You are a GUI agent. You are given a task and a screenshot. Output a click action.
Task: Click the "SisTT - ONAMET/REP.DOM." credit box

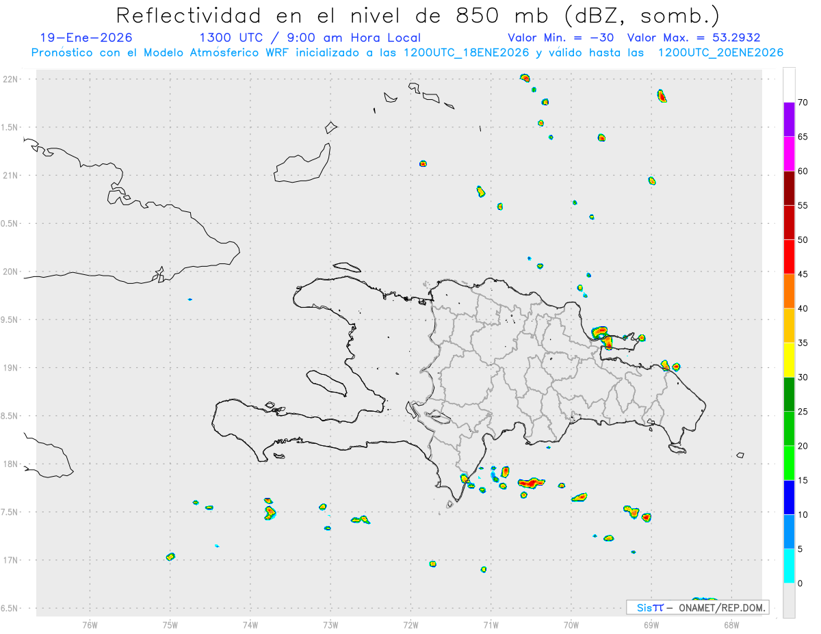pos(697,607)
